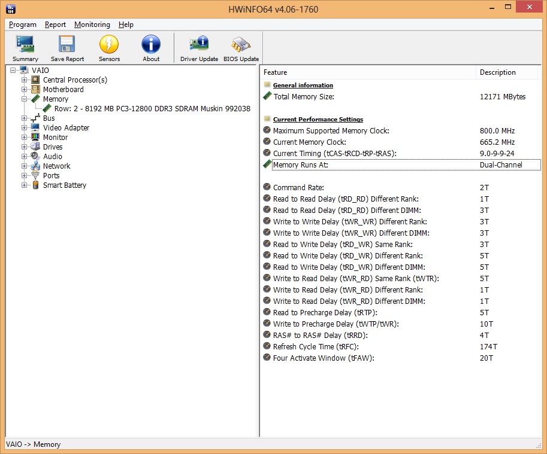Click the Bus icon in tree
Screen dimensions: 547x454
point(35,118)
